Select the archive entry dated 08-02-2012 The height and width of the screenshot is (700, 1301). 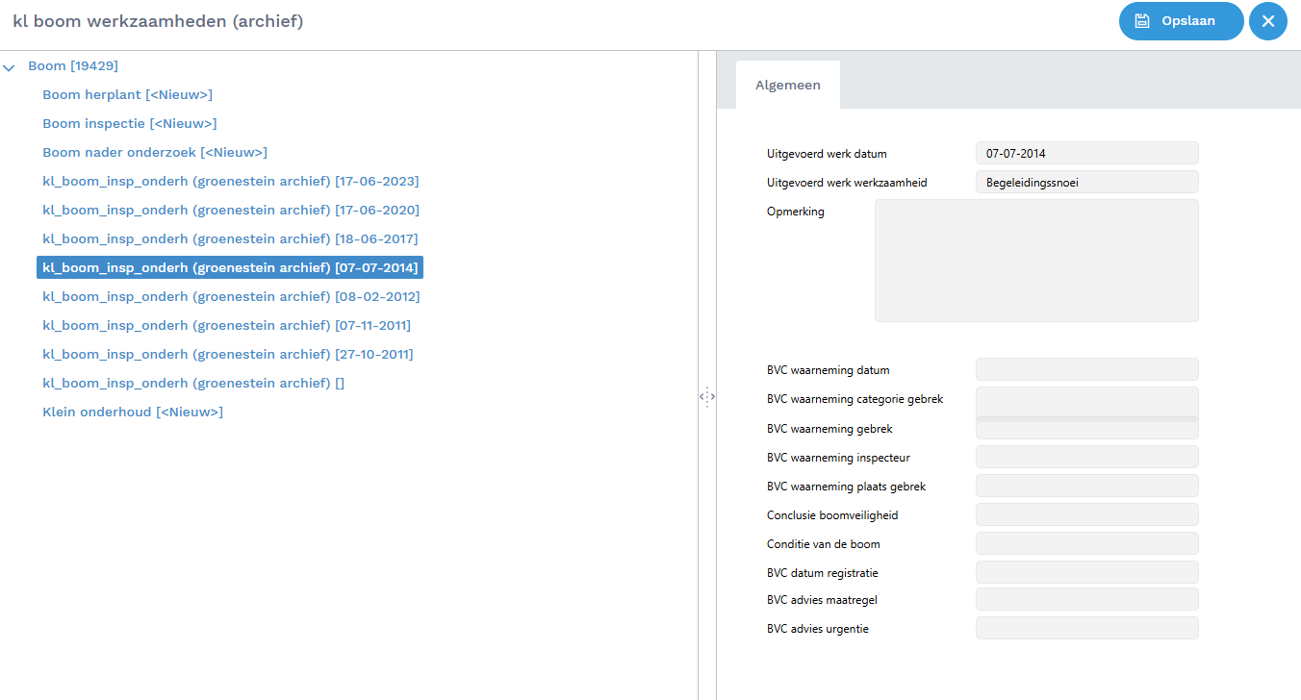click(x=230, y=296)
